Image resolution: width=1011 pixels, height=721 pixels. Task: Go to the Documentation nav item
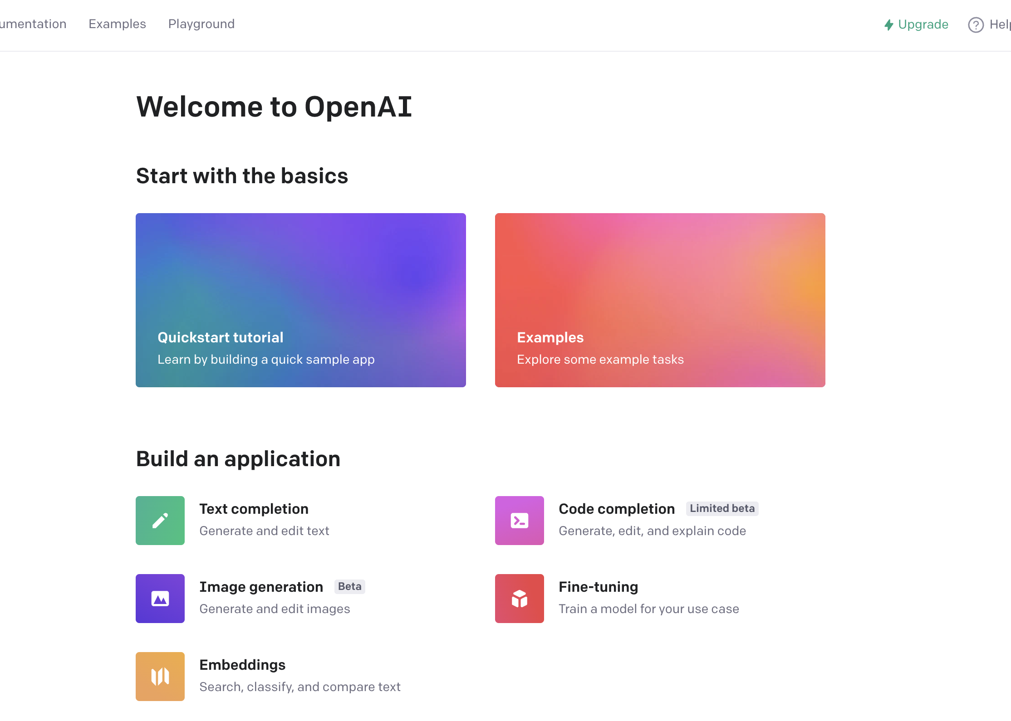click(33, 24)
